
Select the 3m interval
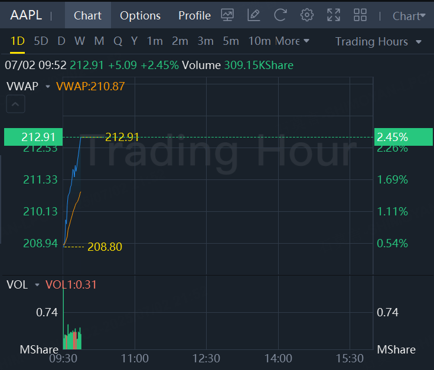pos(205,41)
